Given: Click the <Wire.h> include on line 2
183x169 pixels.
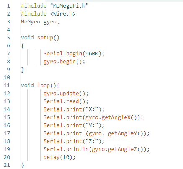Looking at the screenshot, I should pos(63,14).
